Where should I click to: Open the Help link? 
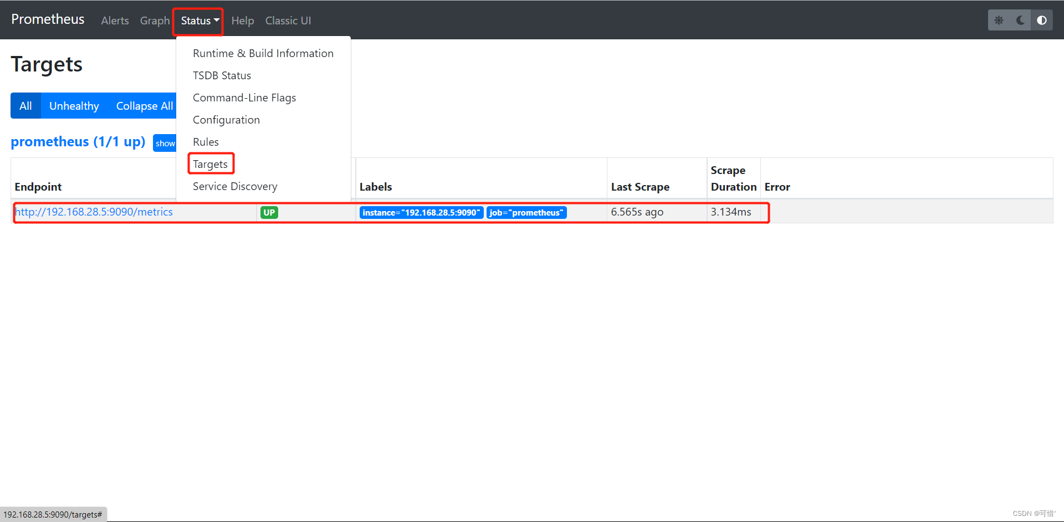coord(243,21)
